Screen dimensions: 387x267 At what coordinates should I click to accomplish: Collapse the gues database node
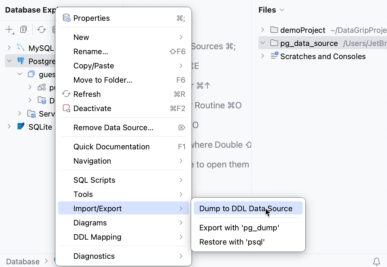pos(20,74)
